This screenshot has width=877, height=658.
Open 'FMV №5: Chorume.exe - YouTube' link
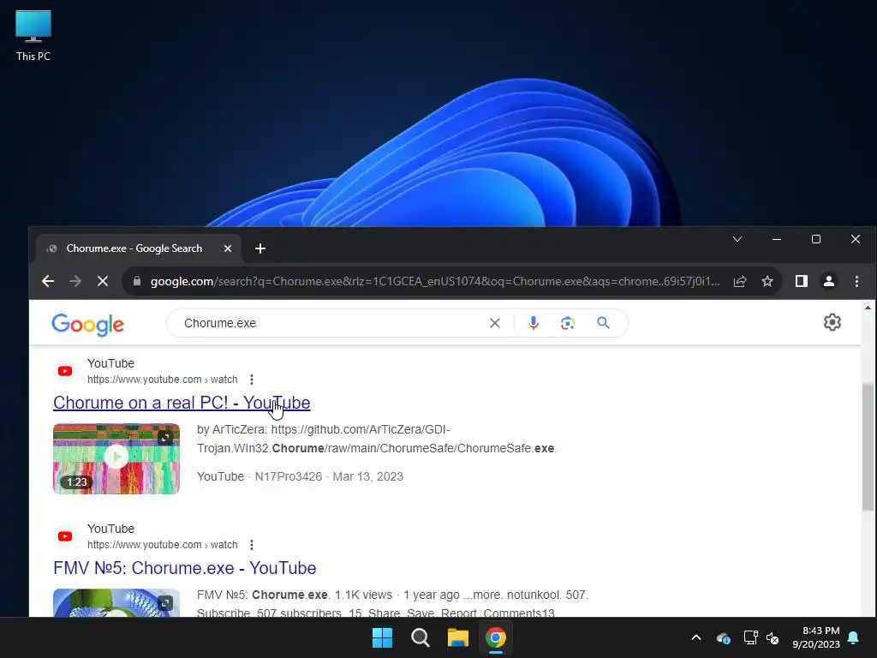click(x=185, y=568)
